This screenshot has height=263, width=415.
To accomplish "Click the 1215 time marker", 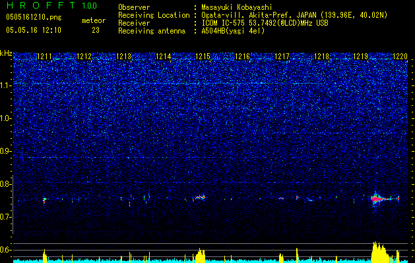I will [x=203, y=56].
